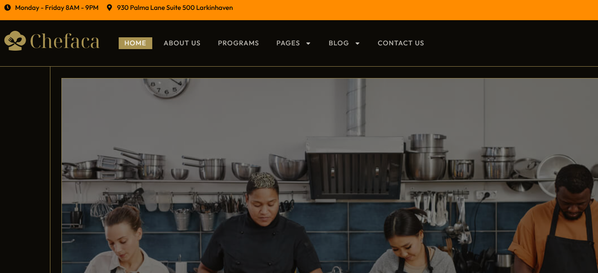Navigate to the CONTACT US link
Viewport: 598px width, 273px height.
401,43
